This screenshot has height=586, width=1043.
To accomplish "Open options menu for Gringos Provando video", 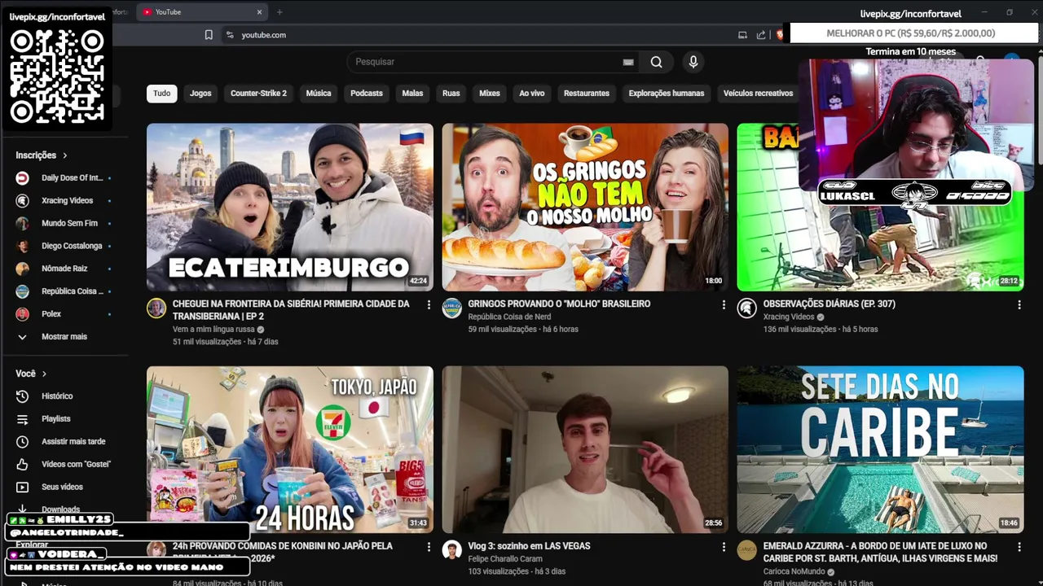I will (724, 305).
